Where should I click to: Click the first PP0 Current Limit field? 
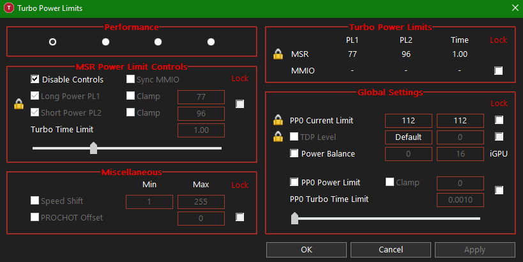tap(408, 121)
